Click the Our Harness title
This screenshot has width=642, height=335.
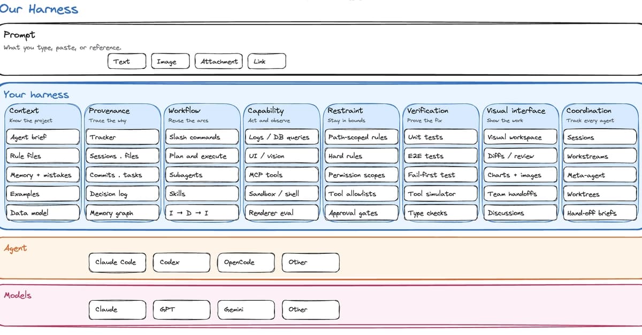(x=39, y=9)
